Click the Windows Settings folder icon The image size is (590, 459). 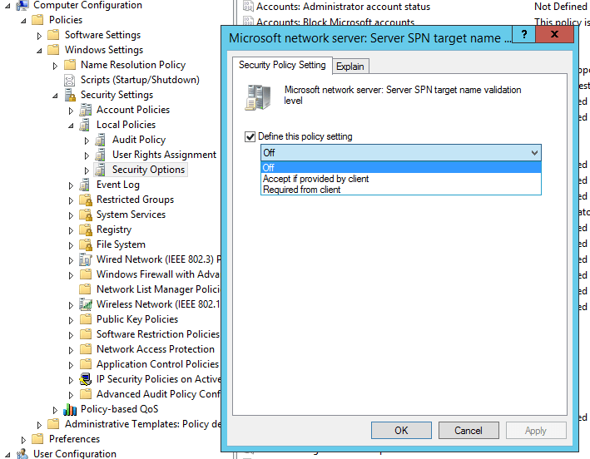click(53, 50)
